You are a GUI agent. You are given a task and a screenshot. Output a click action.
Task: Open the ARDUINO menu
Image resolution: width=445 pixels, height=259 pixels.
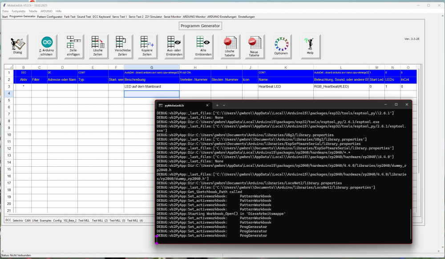pyautogui.click(x=46, y=12)
